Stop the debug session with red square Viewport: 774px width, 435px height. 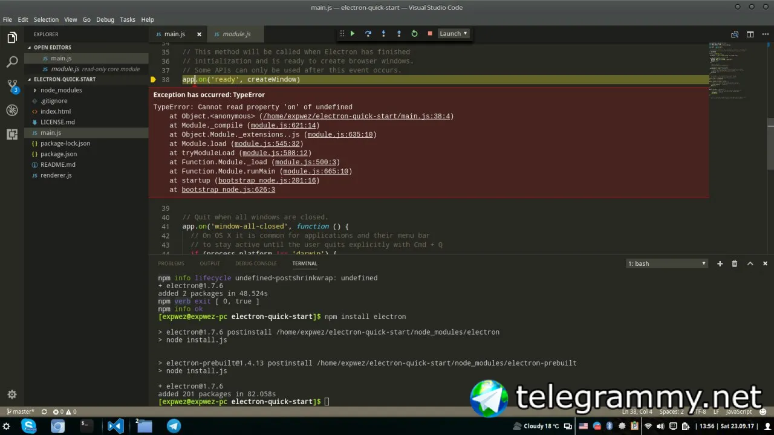pyautogui.click(x=430, y=34)
